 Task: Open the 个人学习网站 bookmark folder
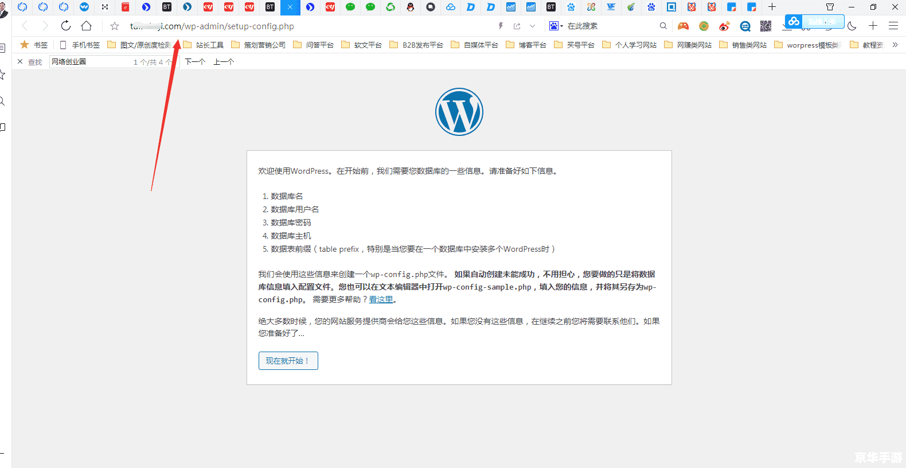click(630, 45)
